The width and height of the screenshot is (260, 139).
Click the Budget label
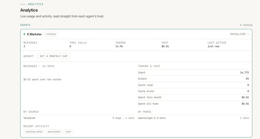[29, 56]
